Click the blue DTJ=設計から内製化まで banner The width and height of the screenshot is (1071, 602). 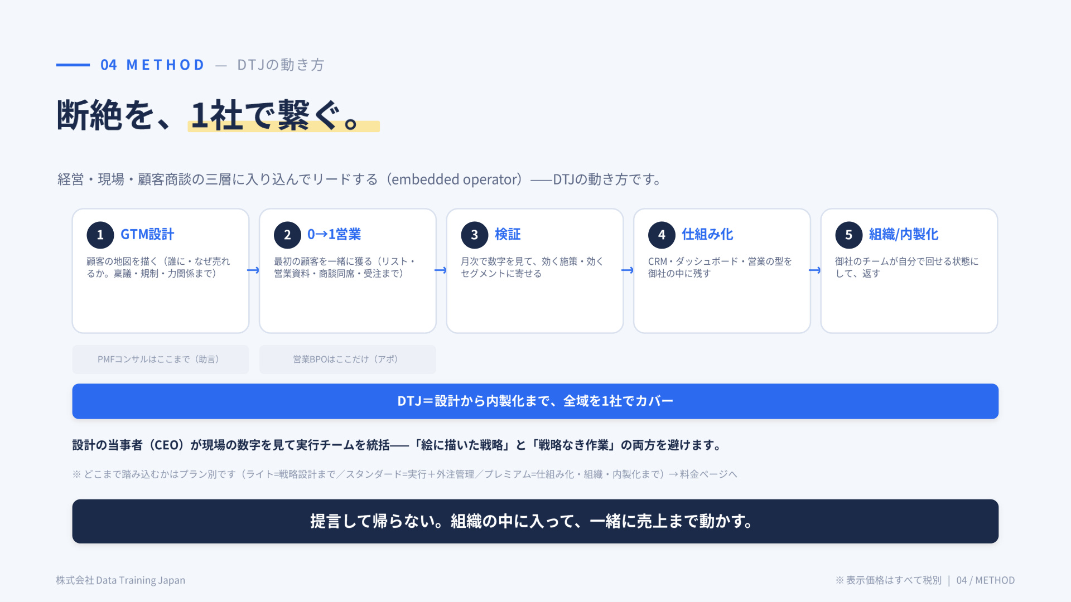click(535, 401)
